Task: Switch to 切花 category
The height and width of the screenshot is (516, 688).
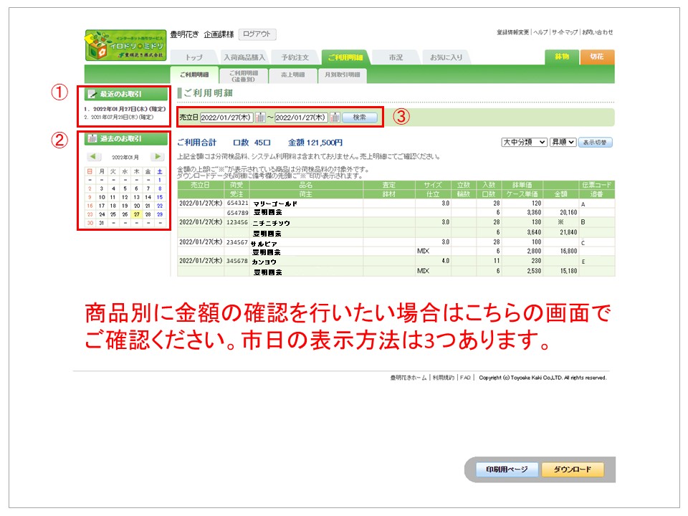Action: (597, 56)
